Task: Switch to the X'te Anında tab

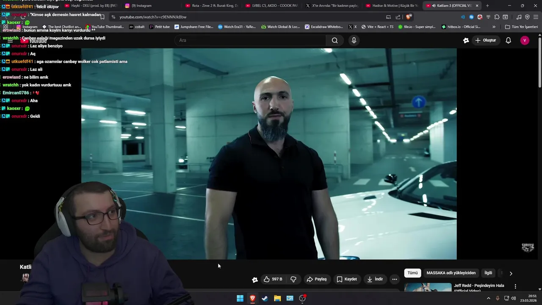Action: (x=332, y=6)
